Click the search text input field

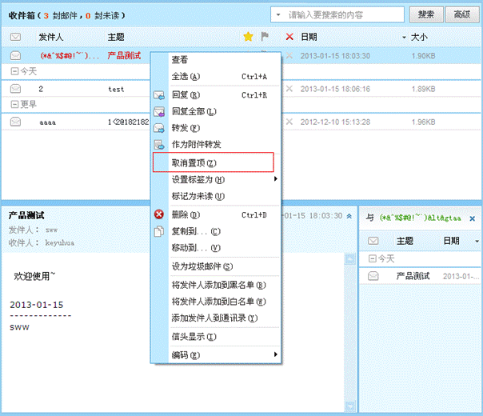(344, 14)
